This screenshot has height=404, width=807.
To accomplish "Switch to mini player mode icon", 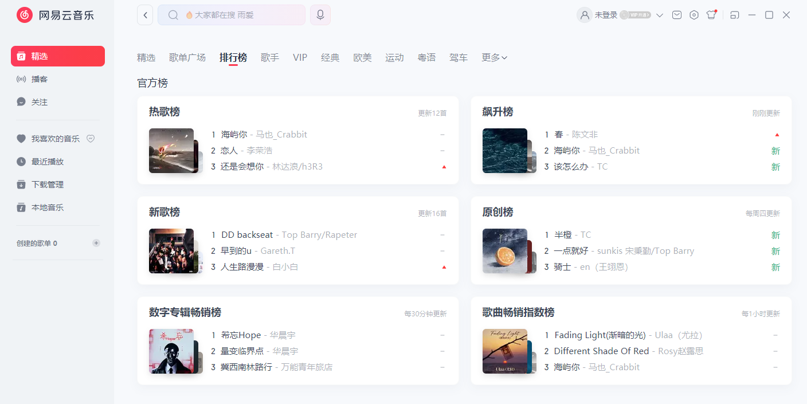I will 735,15.
